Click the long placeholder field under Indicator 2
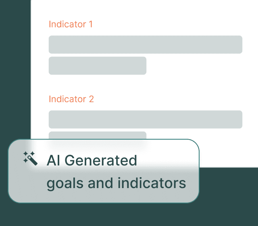This screenshot has height=226, width=258. 145,119
